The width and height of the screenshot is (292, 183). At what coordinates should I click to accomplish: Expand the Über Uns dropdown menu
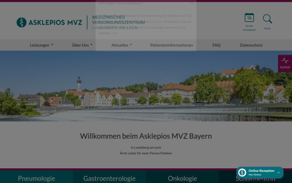tap(82, 45)
